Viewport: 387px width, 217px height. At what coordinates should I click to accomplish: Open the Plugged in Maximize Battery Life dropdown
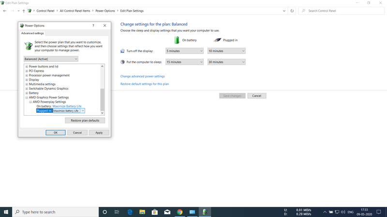point(83,111)
